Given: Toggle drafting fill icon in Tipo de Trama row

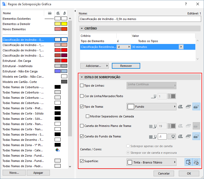Looking at the screenshot, I should (180, 107).
